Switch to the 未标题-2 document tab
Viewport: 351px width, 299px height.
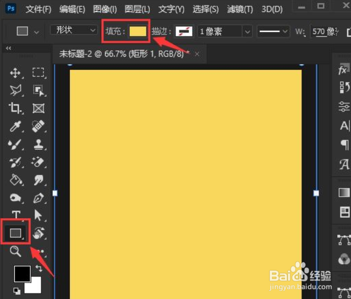pos(124,54)
